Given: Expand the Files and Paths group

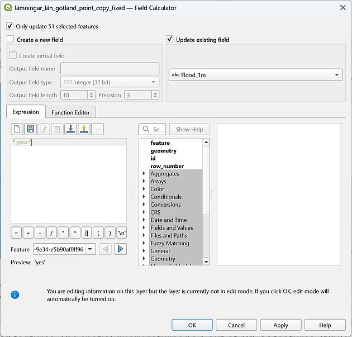Looking at the screenshot, I should tap(144, 235).
